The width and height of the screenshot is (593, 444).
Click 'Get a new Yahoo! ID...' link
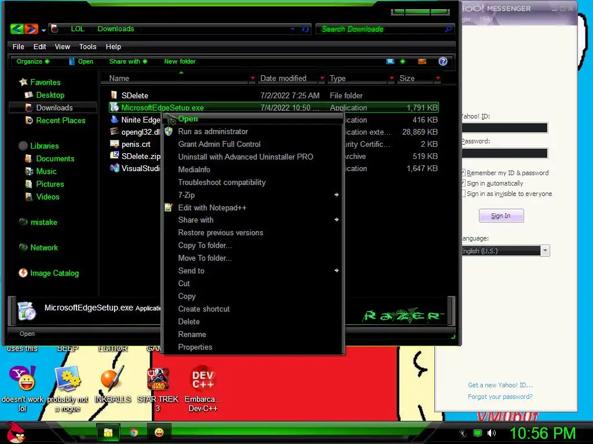500,385
